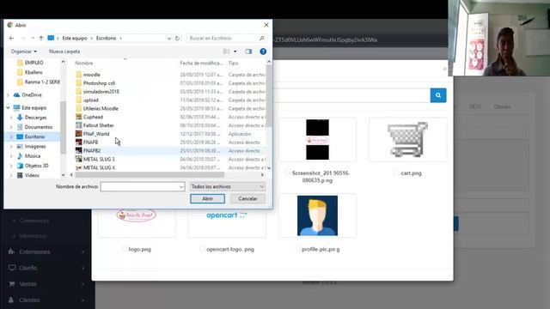Open OneDrive in navigation pane
The width and height of the screenshot is (550, 309).
[32, 95]
